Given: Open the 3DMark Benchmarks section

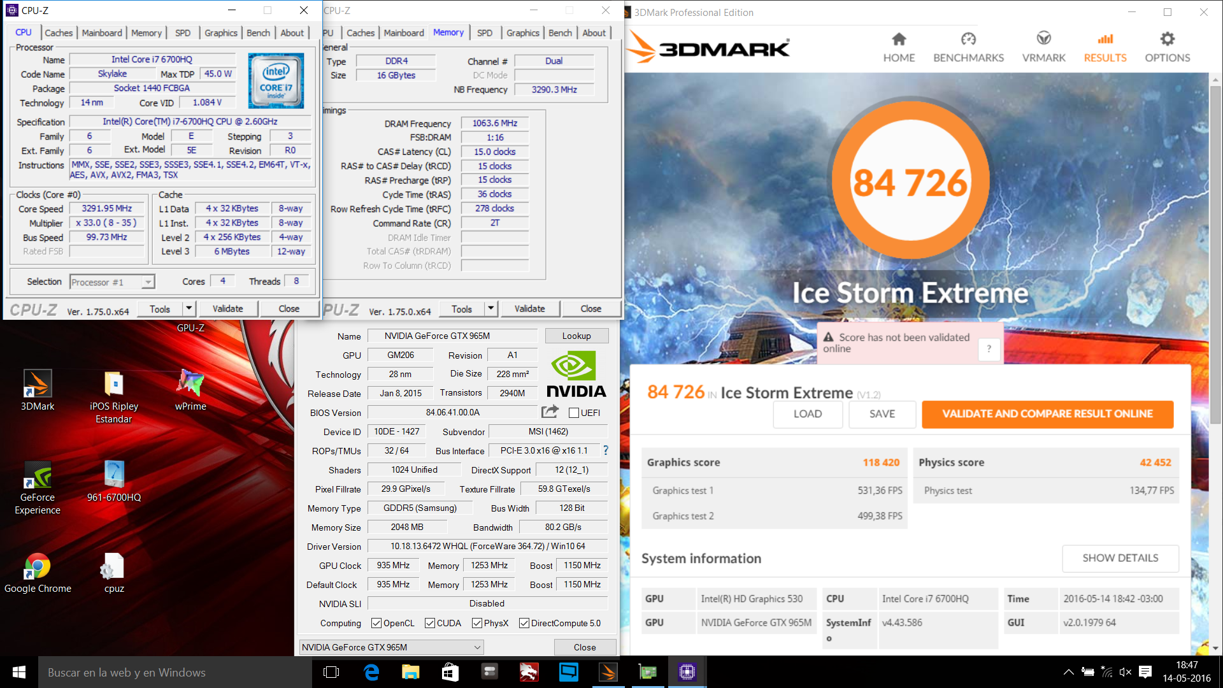Looking at the screenshot, I should (968, 48).
